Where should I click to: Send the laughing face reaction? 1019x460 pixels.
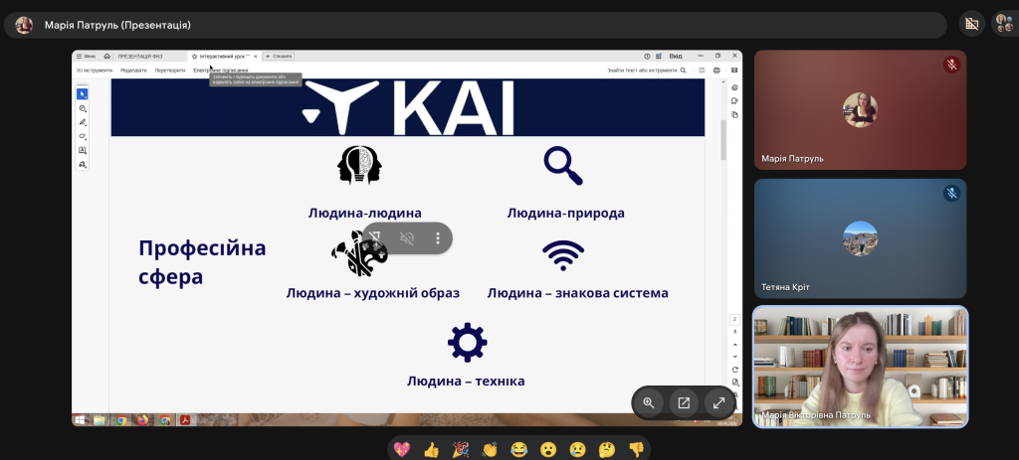coord(518,450)
